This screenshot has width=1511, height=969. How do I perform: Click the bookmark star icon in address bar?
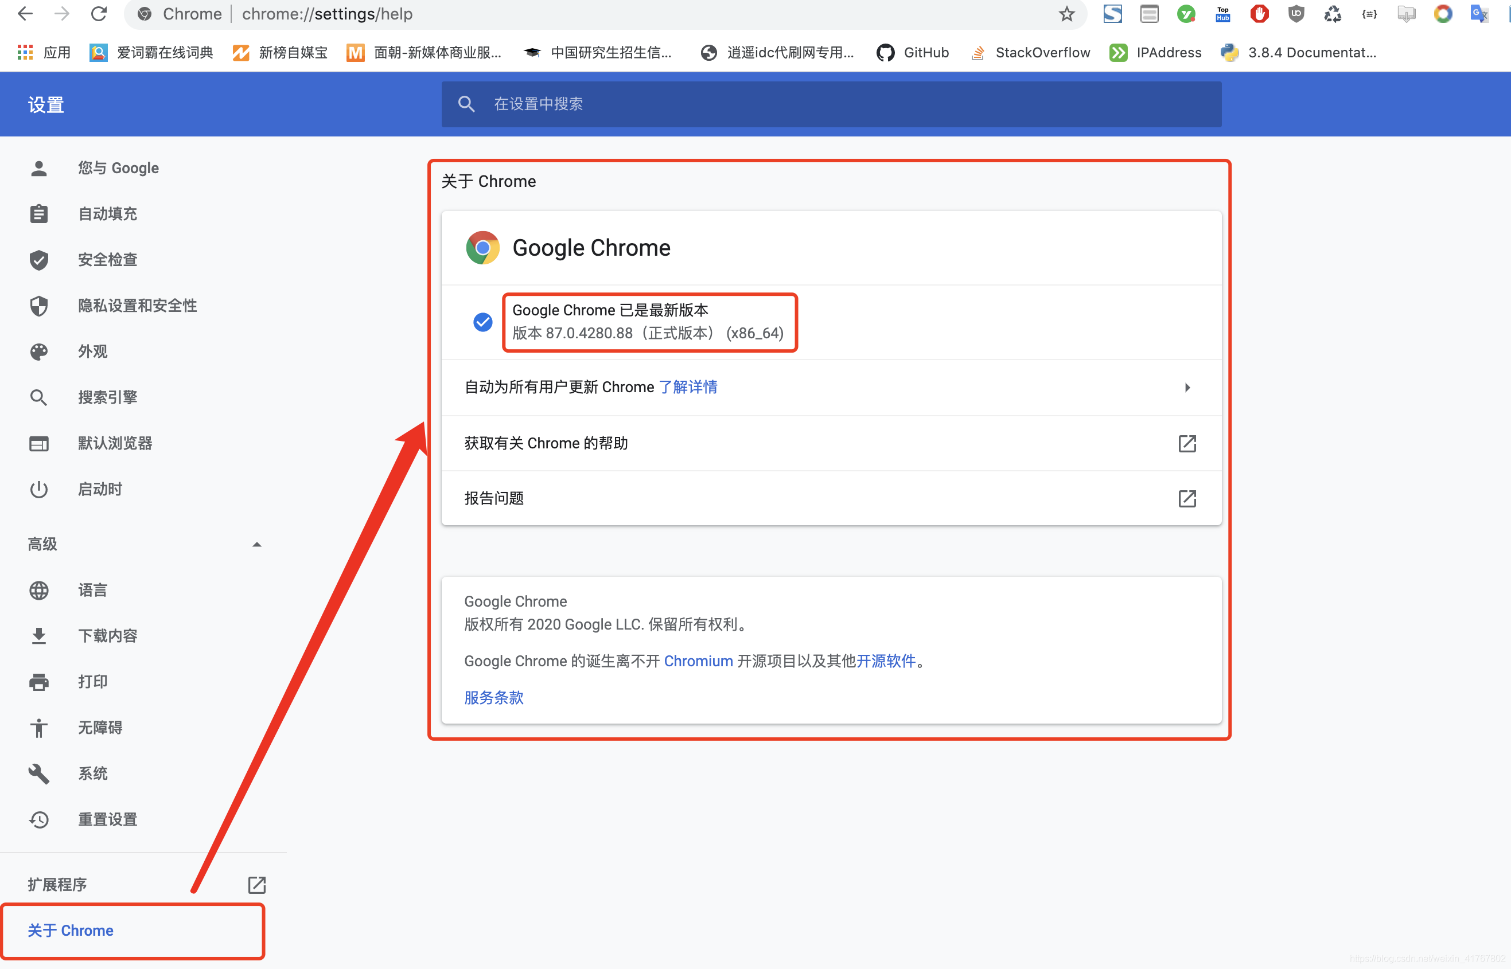point(1066,14)
